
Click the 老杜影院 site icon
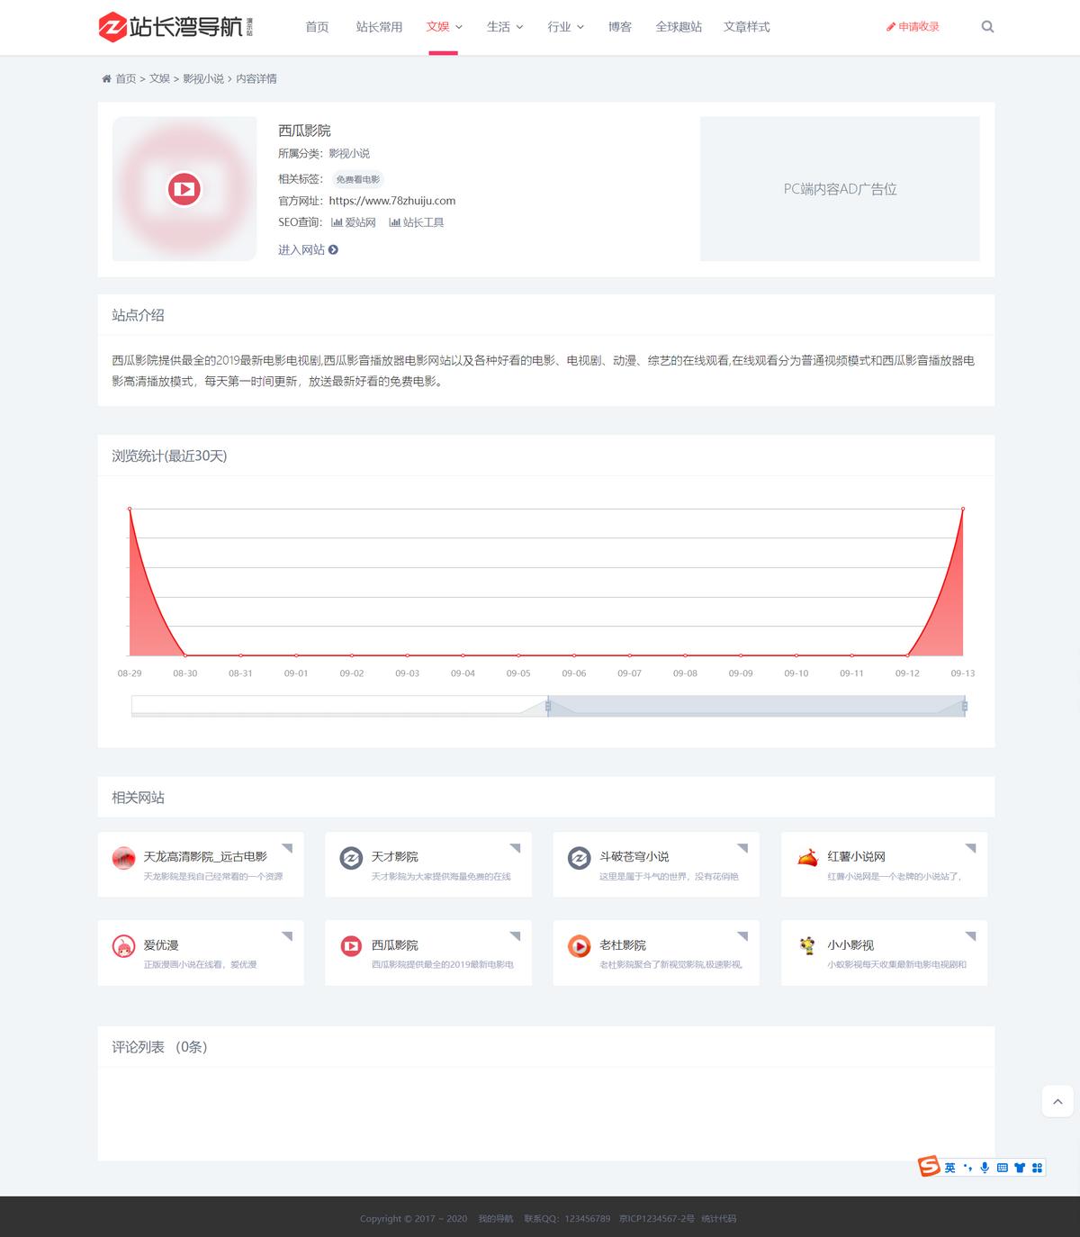pos(579,946)
